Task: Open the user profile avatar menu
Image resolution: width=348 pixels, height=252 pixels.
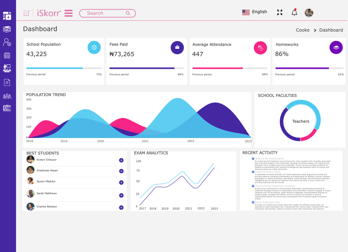Action: click(x=309, y=12)
